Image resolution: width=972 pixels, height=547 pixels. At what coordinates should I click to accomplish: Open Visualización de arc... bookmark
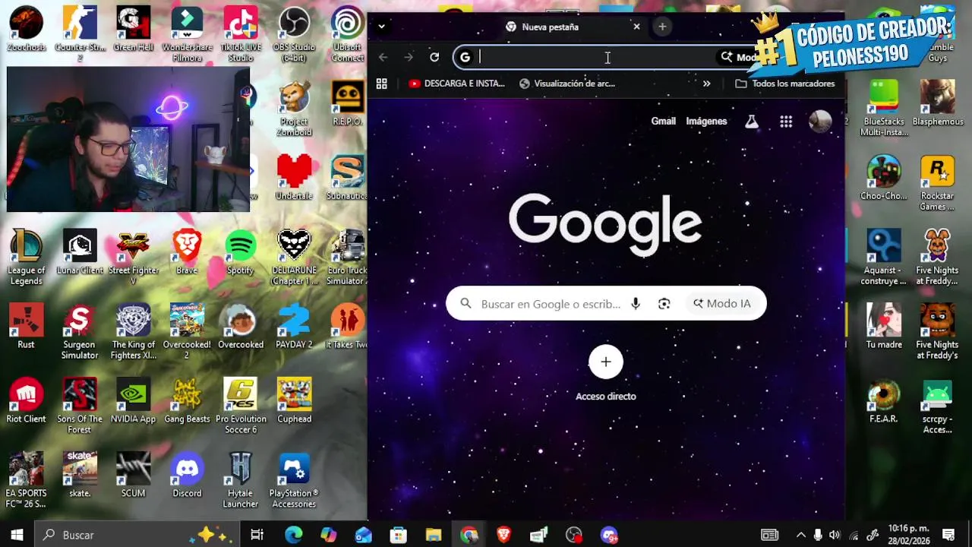566,84
